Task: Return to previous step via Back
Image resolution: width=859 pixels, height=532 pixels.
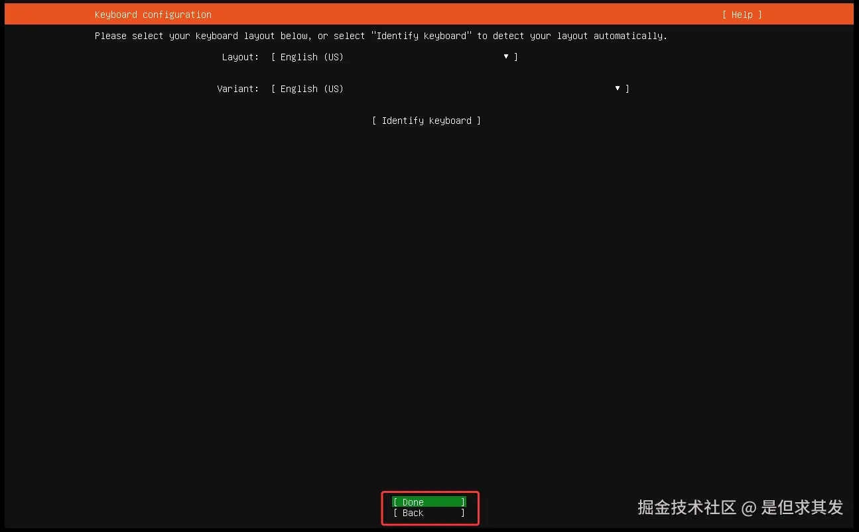Action: tap(428, 513)
